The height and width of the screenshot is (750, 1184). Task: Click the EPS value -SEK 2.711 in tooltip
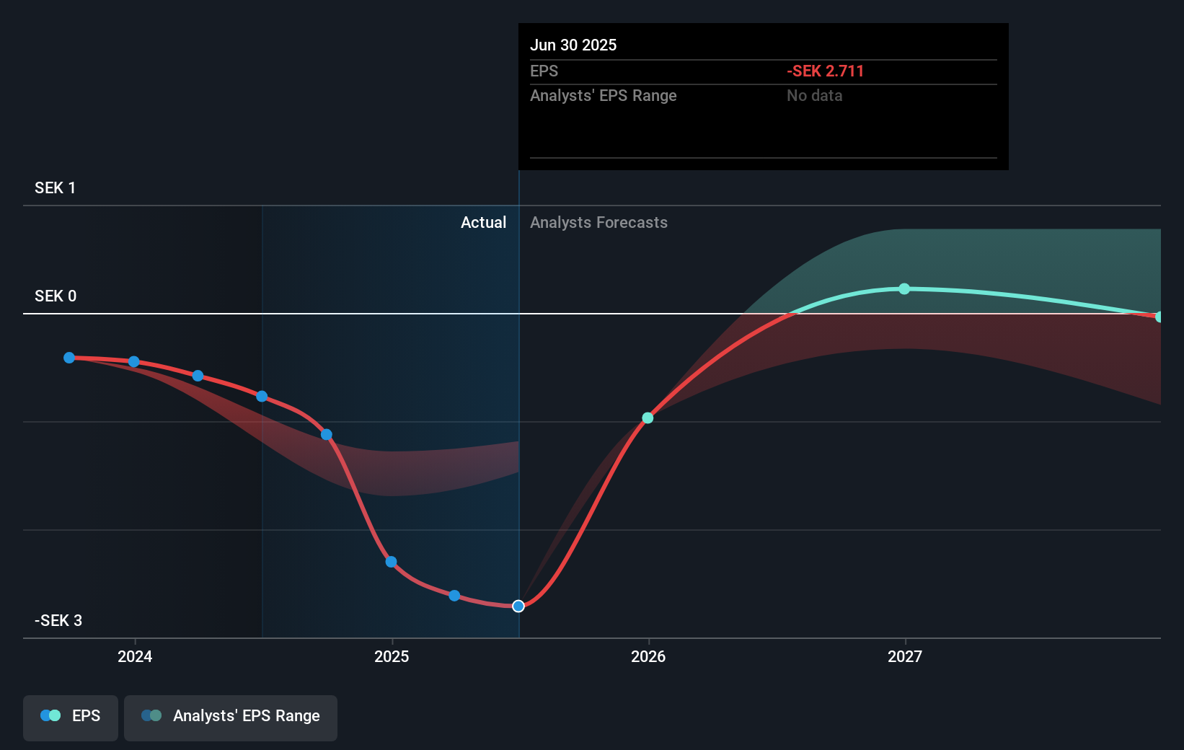825,71
